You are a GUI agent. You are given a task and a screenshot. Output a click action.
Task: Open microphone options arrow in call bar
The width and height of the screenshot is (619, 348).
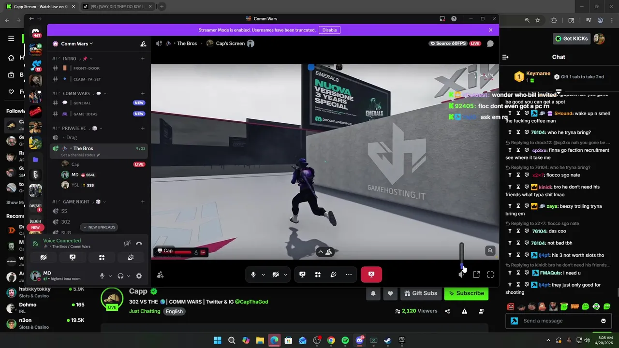click(x=263, y=275)
